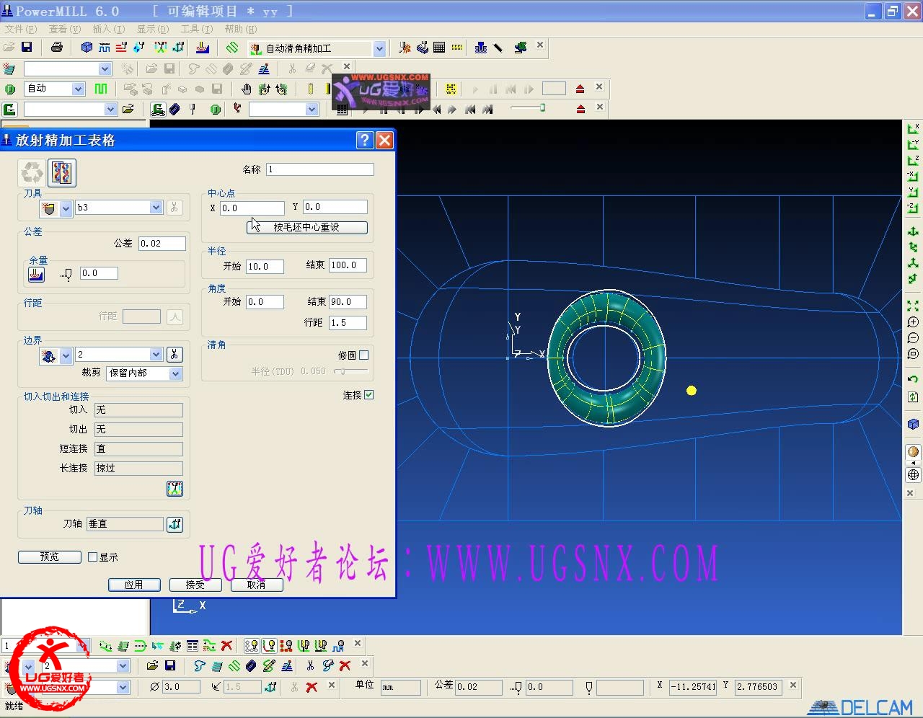Click the leads and links icon
Image resolution: width=923 pixels, height=718 pixels.
coord(175,489)
